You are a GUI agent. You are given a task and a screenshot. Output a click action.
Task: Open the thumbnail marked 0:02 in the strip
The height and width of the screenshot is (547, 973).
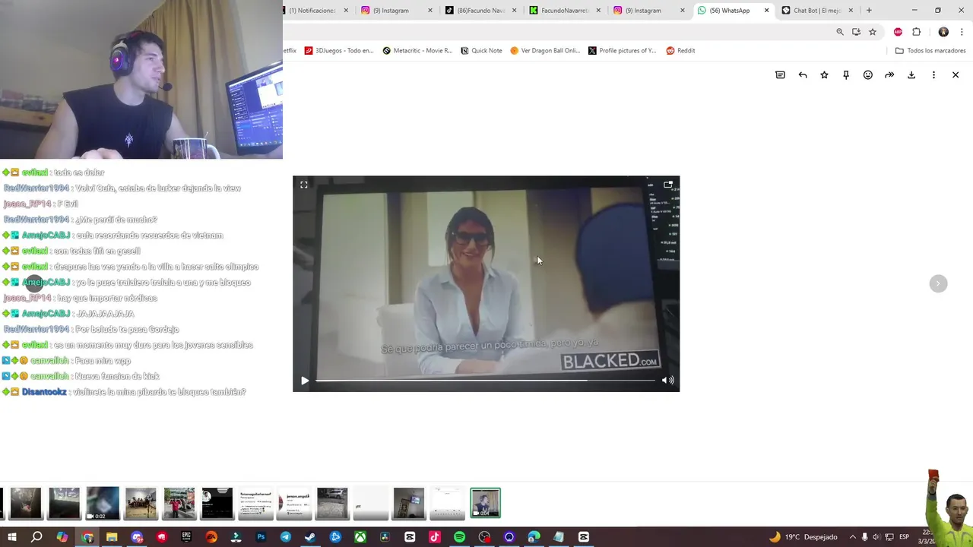103,503
